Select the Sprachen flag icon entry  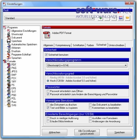tap(9, 58)
